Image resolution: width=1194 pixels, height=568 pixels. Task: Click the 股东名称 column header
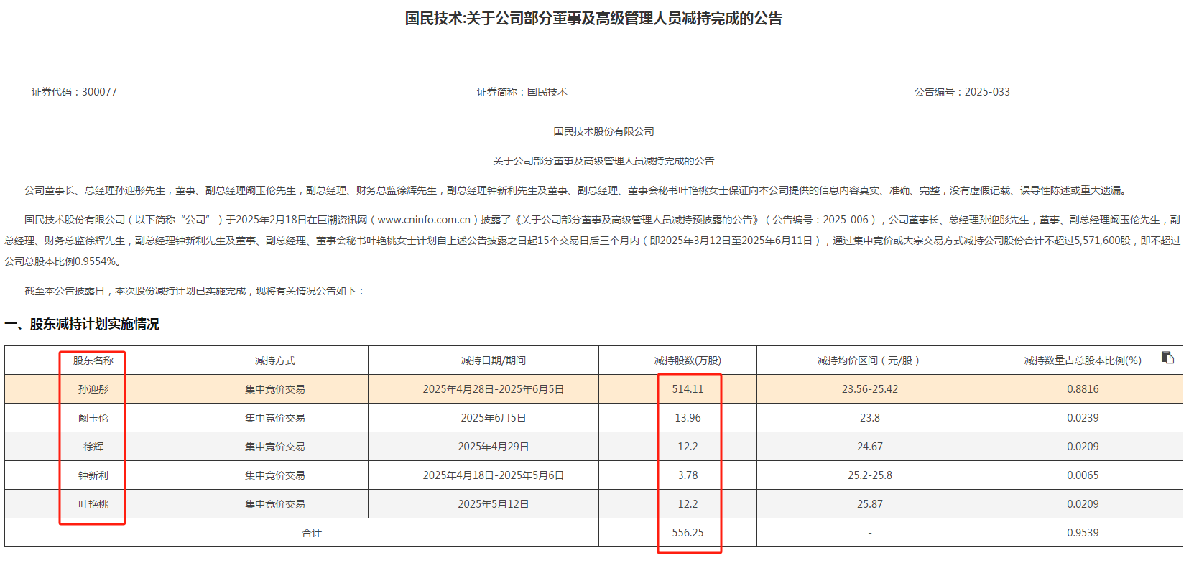(x=93, y=360)
